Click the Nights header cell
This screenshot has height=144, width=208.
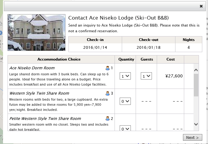tap(189, 40)
